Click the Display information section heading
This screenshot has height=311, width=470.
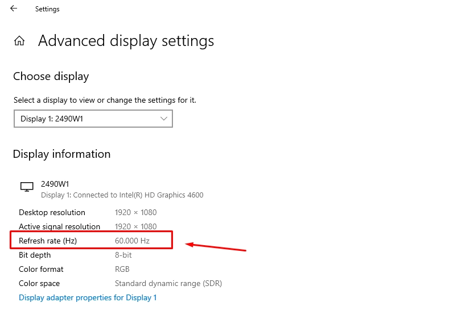click(62, 154)
